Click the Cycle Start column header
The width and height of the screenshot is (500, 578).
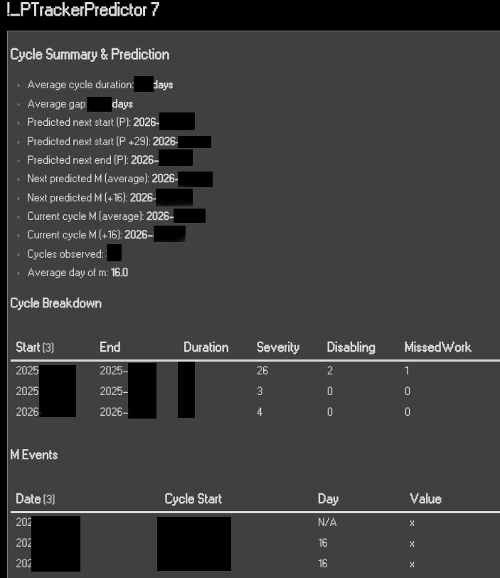pos(193,499)
